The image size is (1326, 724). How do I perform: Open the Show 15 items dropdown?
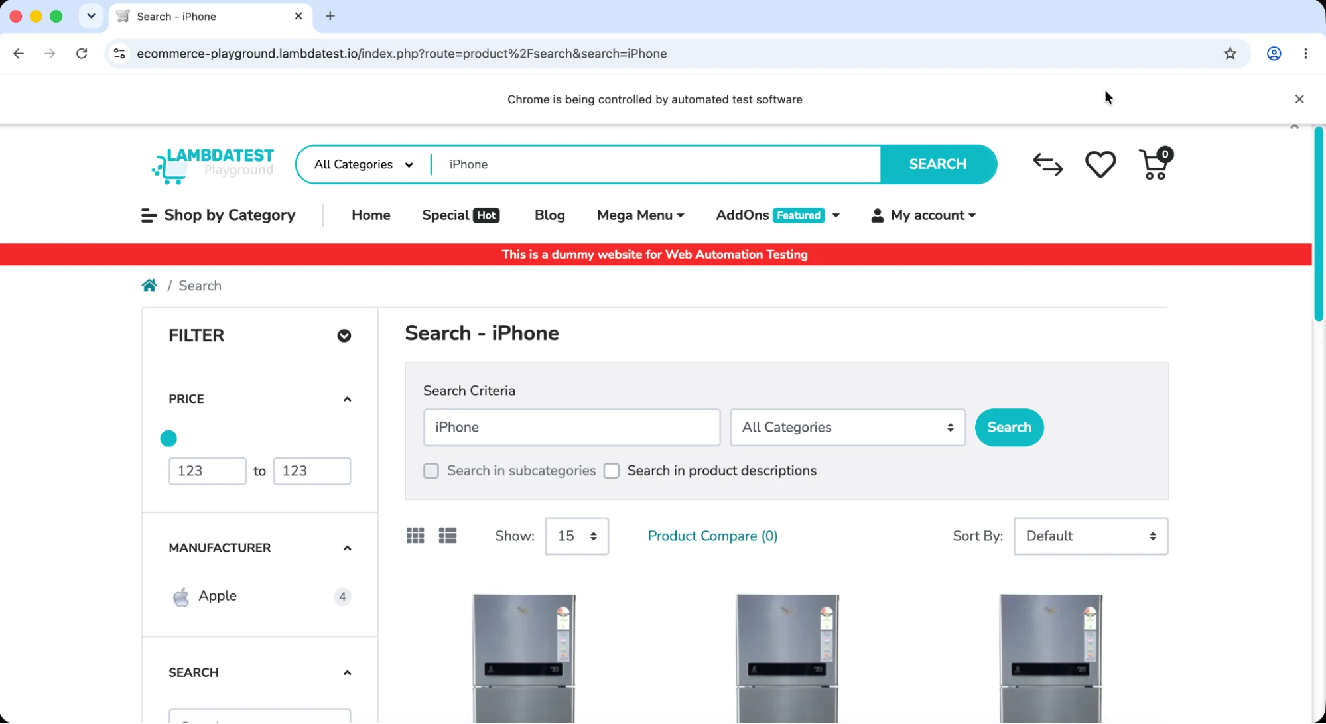tap(576, 536)
